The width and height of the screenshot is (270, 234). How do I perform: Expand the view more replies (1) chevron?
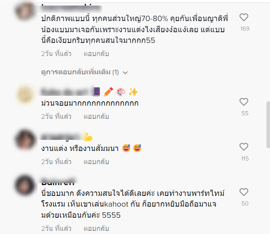click(125, 73)
